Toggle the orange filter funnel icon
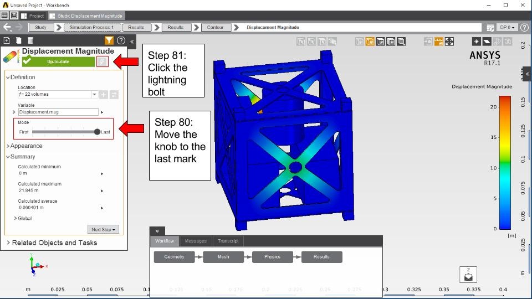Screen dimensions: 532x299 coord(109,40)
